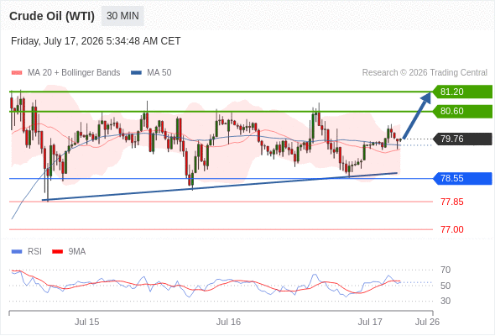495x336 pixels.
Task: Toggle MA 20 + Bollinger Bands legend
Action: click(65, 73)
